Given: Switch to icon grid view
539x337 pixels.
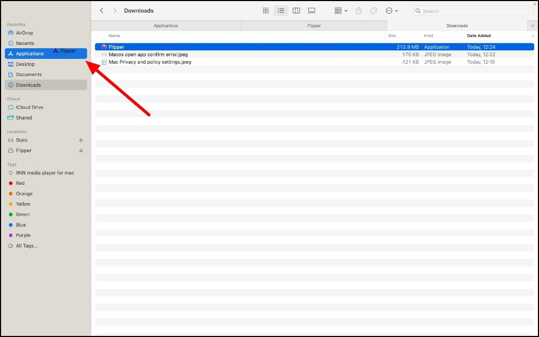Looking at the screenshot, I should coord(266,11).
